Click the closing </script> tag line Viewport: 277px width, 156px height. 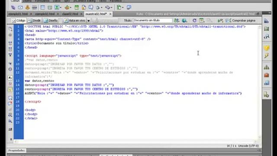pos(33,102)
